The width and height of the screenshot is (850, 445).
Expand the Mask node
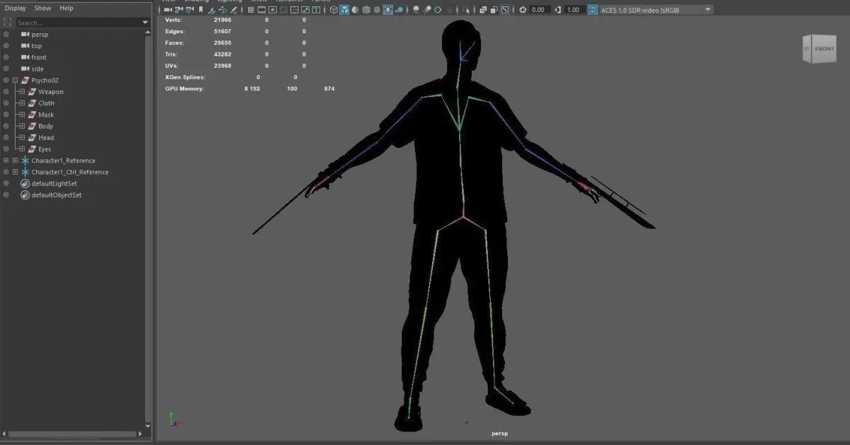tap(22, 115)
